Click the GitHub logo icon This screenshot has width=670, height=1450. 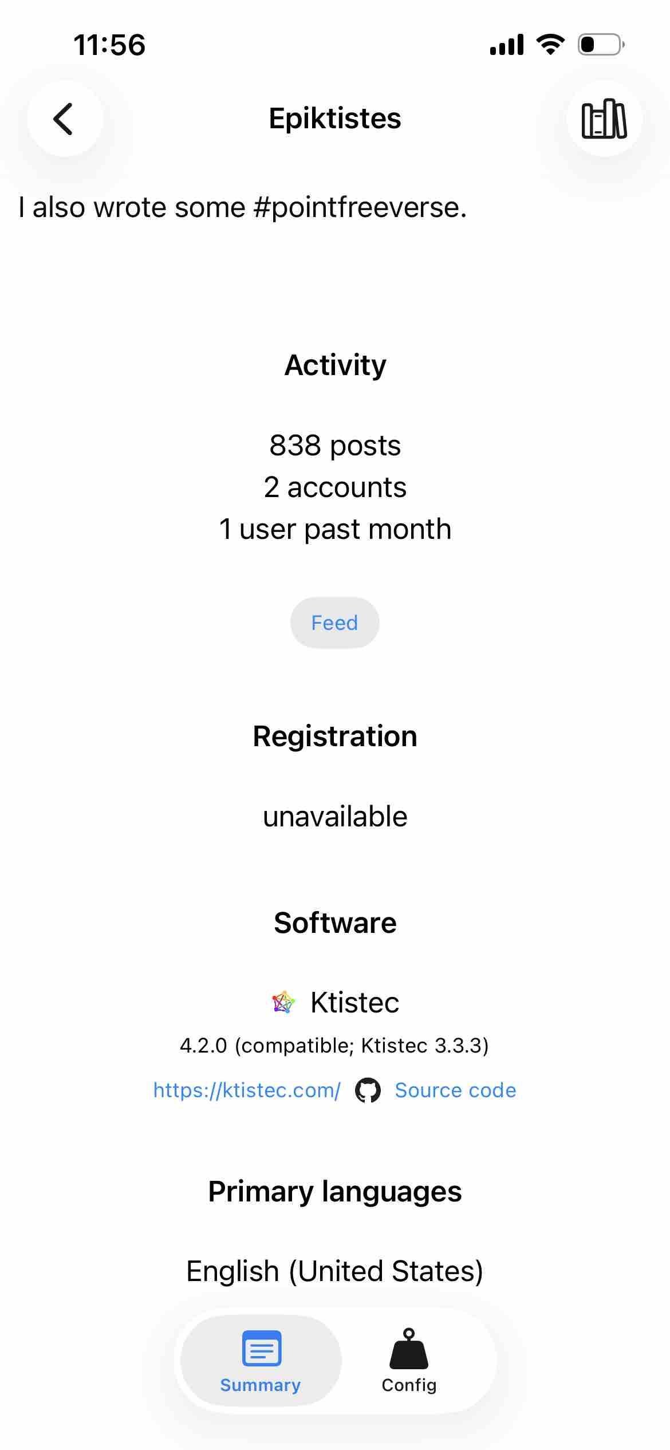tap(368, 1090)
